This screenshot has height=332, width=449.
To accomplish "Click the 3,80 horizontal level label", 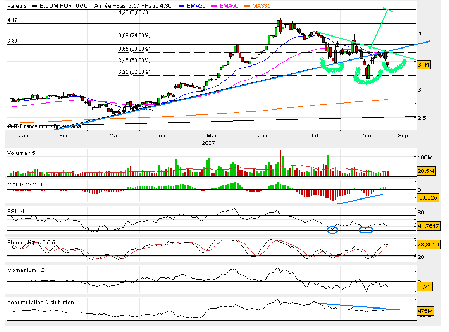I will pos(13,41).
